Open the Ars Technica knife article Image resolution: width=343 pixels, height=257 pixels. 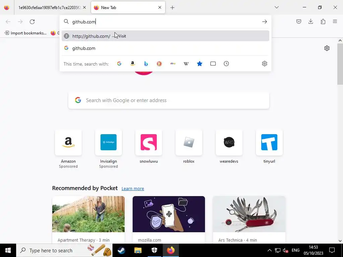(249, 220)
